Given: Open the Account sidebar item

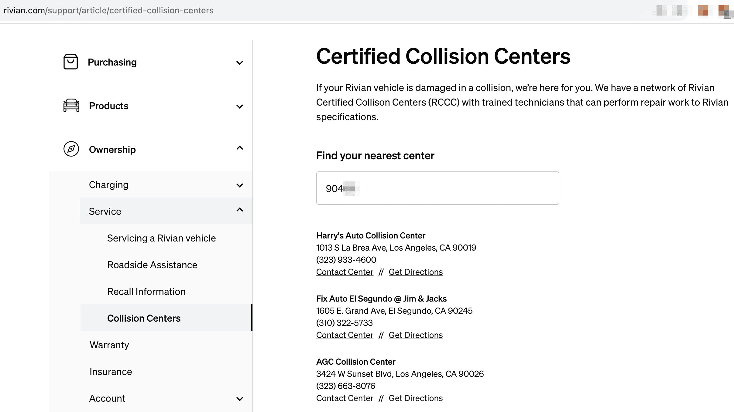Looking at the screenshot, I should [107, 398].
